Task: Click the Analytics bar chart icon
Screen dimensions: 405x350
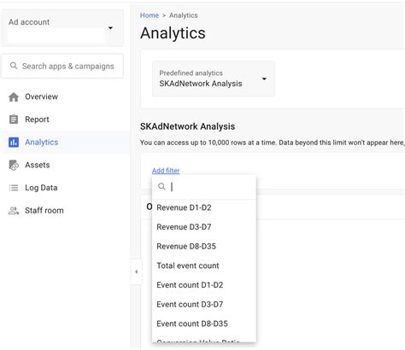Action: 14,143
